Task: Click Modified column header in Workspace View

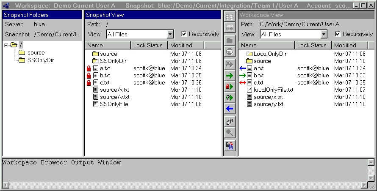Action: (350, 45)
